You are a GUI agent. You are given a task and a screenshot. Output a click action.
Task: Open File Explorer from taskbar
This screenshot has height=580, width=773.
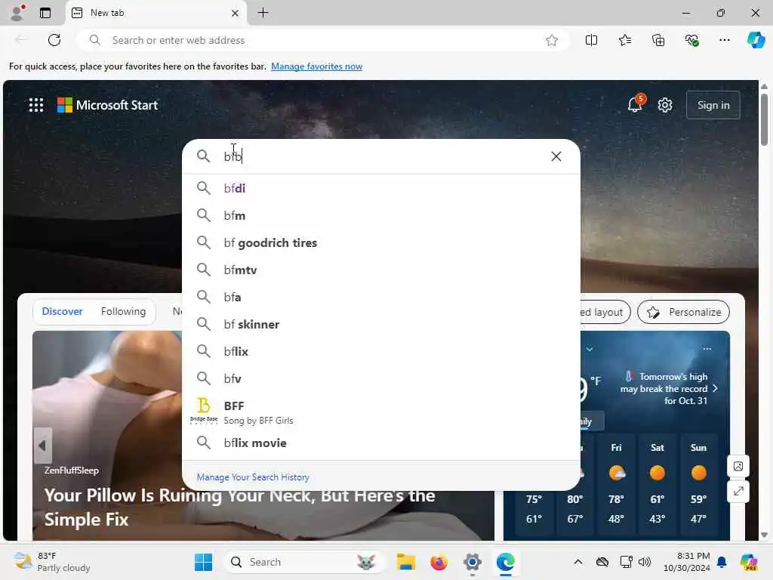point(405,562)
